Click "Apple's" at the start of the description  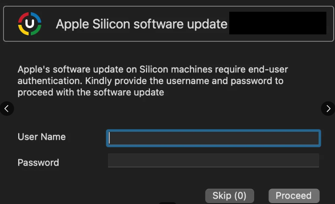coord(34,70)
